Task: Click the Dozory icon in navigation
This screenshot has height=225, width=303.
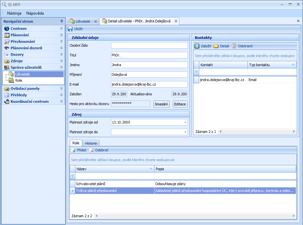Action: pyautogui.click(x=7, y=54)
